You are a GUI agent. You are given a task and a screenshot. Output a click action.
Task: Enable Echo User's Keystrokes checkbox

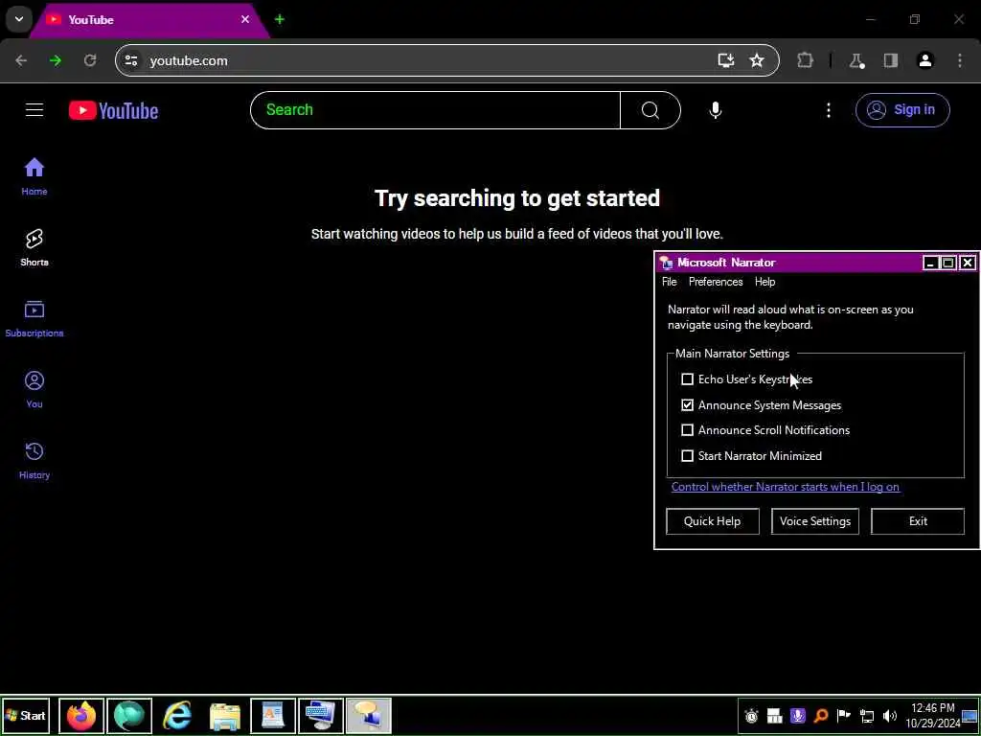coord(687,379)
